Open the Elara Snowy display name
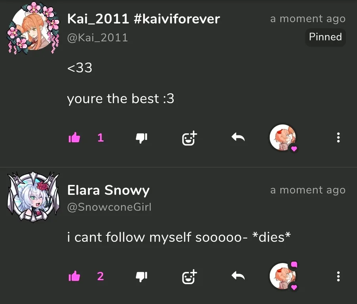Screen dimensions: 357x304 (x=108, y=190)
